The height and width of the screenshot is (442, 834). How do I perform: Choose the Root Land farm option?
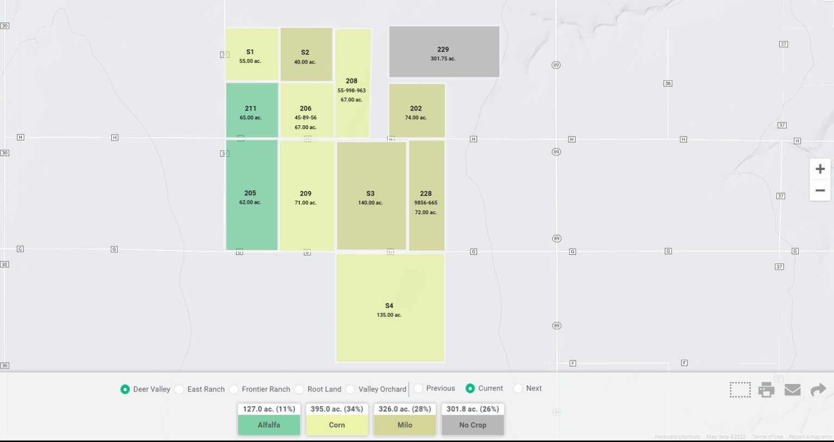pyautogui.click(x=299, y=389)
